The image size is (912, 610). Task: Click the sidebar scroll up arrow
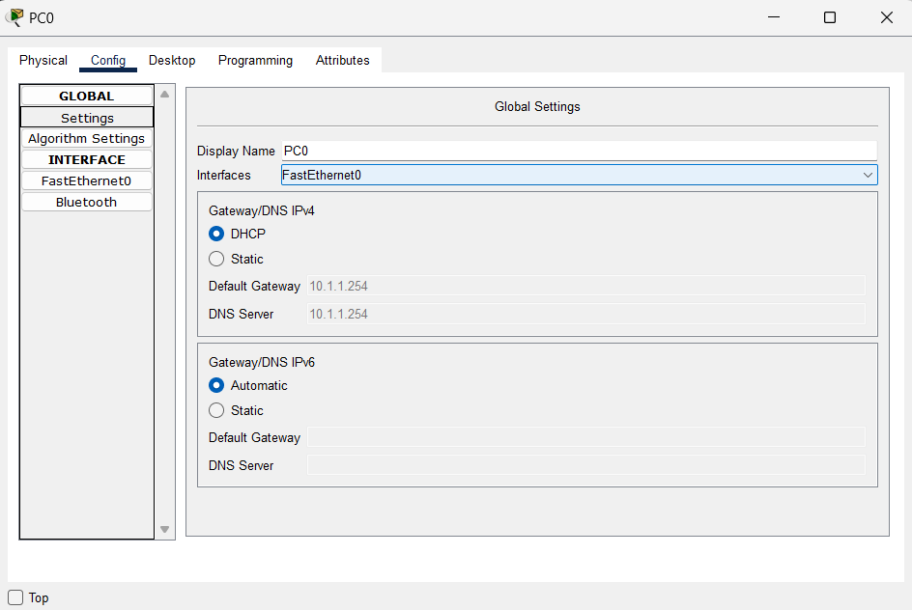tap(164, 95)
